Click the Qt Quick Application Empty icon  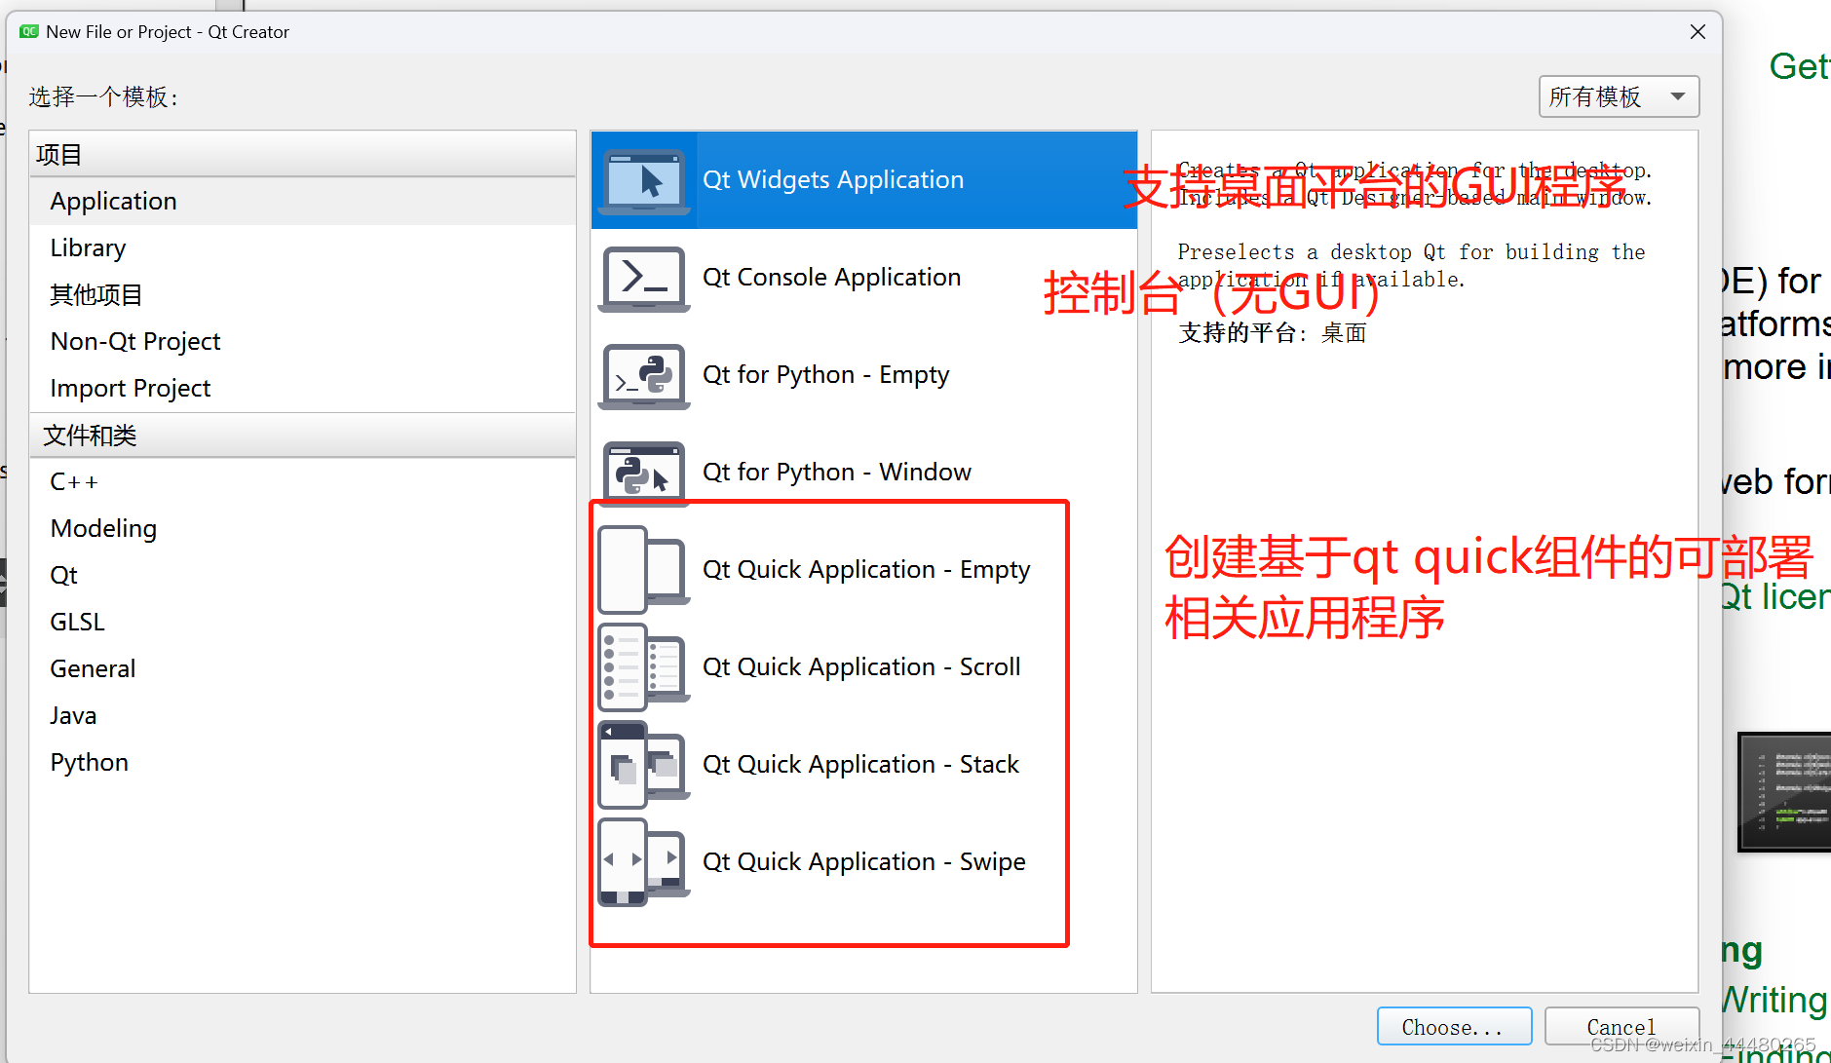(x=643, y=570)
